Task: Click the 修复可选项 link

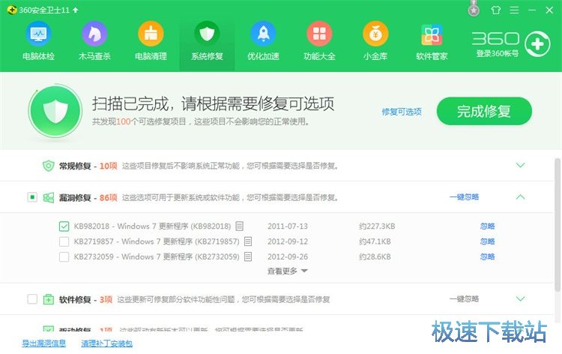Action: point(402,112)
